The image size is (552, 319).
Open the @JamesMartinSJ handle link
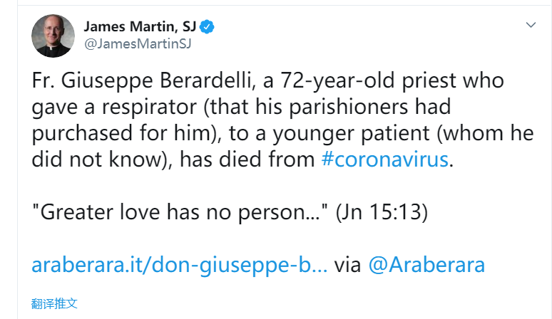[138, 44]
